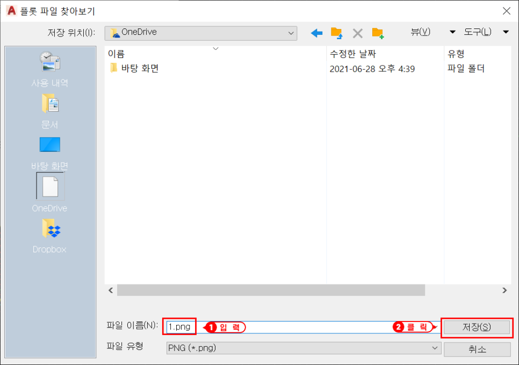The width and height of the screenshot is (519, 365).
Task: Open the 뷰(V) dropdown arrow
Action: (x=452, y=32)
